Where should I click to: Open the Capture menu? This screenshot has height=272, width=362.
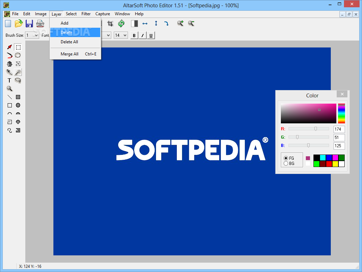103,14
